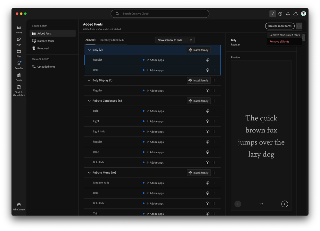This screenshot has height=231, width=320.
Task: Click Browse more fonts button
Action: tap(280, 26)
